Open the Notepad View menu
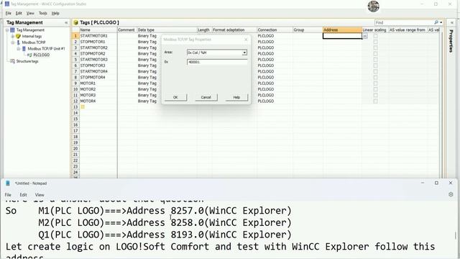 pyautogui.click(x=40, y=195)
